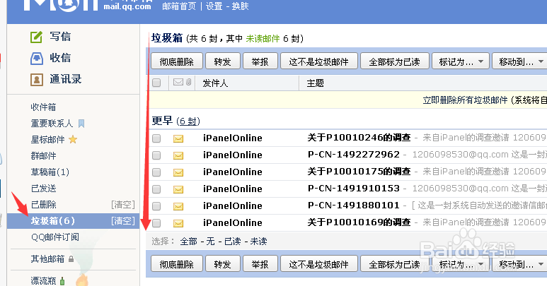Open 漂流瓶 in the sidebar
This screenshot has height=286, width=547.
point(43,281)
